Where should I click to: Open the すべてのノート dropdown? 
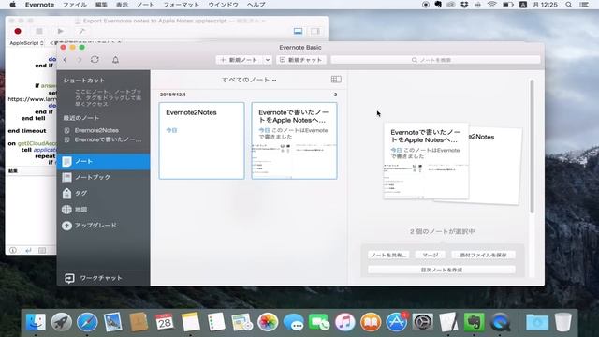click(249, 80)
